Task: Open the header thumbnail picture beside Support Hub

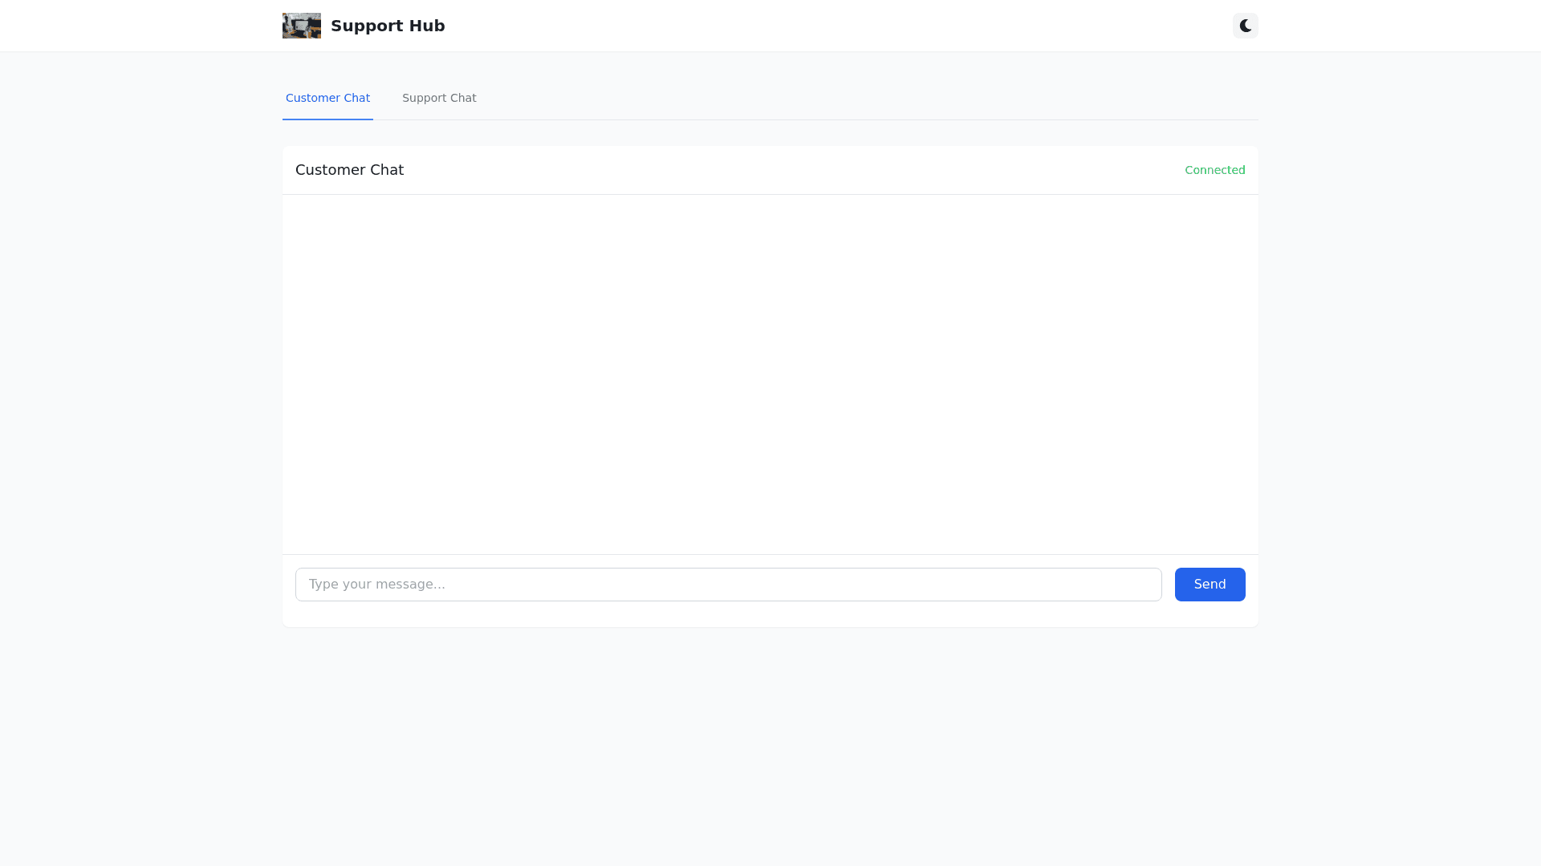Action: (x=302, y=26)
